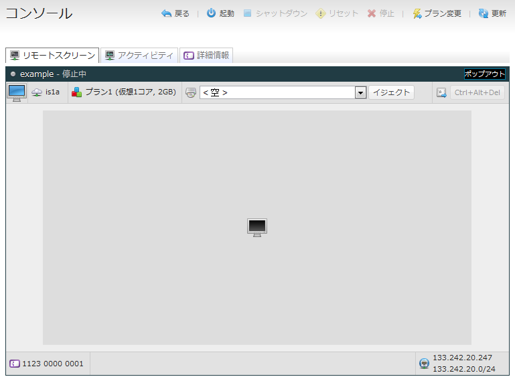Viewport: 515px width, 381px height.
Task: Select the <空> ISO image combo box
Action: 277,92
